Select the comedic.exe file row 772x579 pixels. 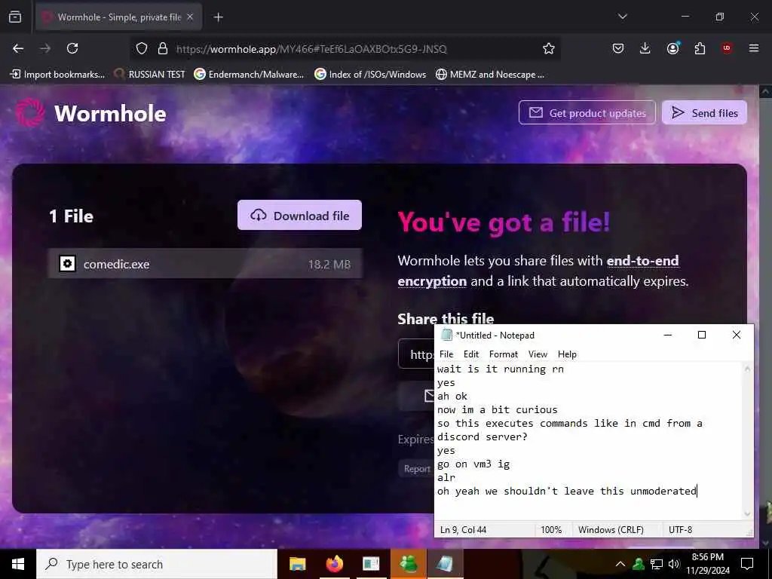pyautogui.click(x=205, y=264)
